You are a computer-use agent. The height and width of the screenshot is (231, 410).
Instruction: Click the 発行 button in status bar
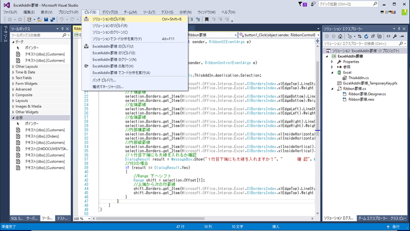click(x=393, y=227)
